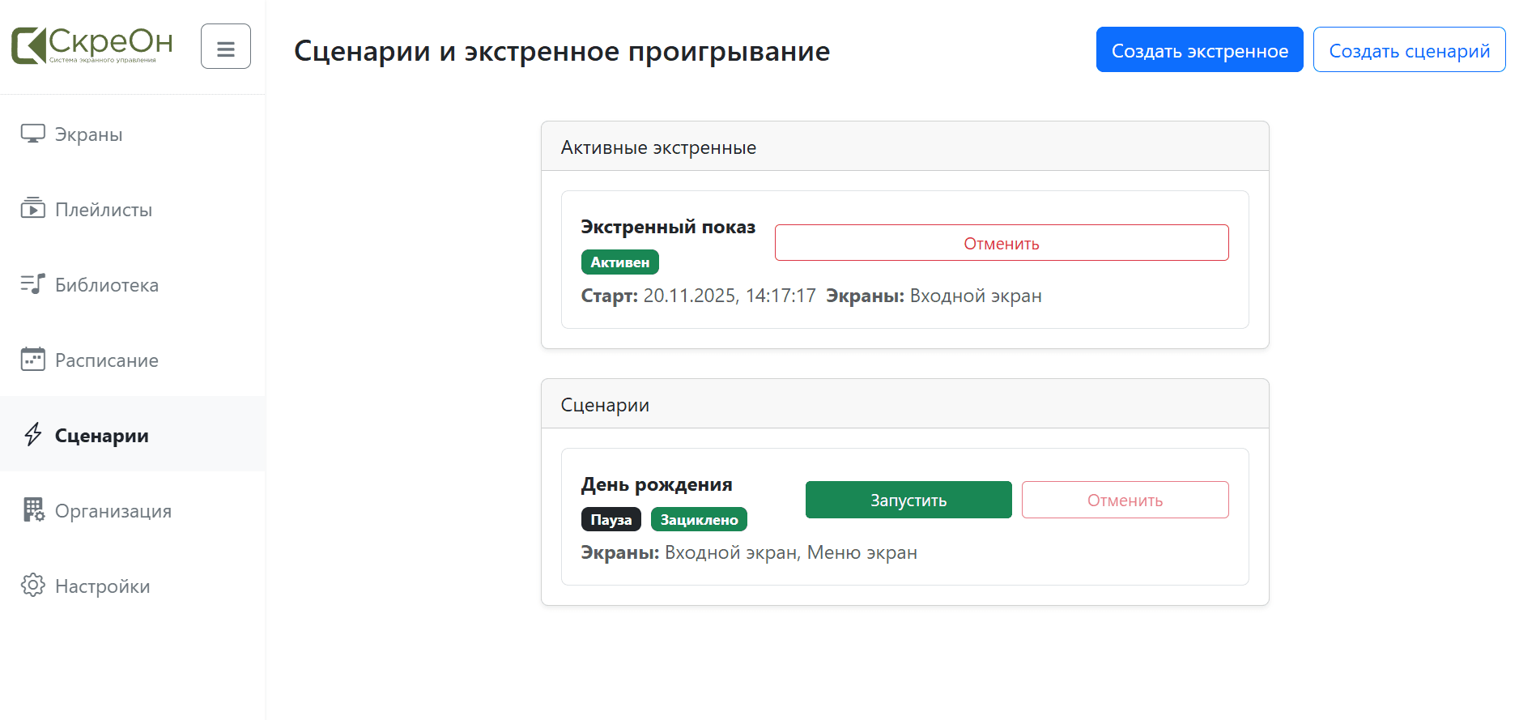This screenshot has width=1536, height=720.
Task: Open the Библиотека page
Action: [107, 285]
